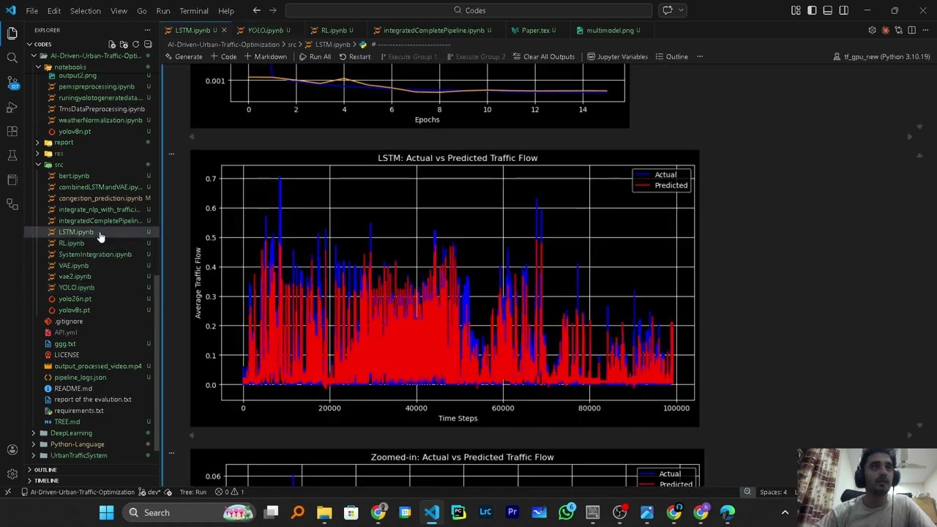Open Source Control view with 327 badge
This screenshot has height=527, width=937.
point(12,82)
